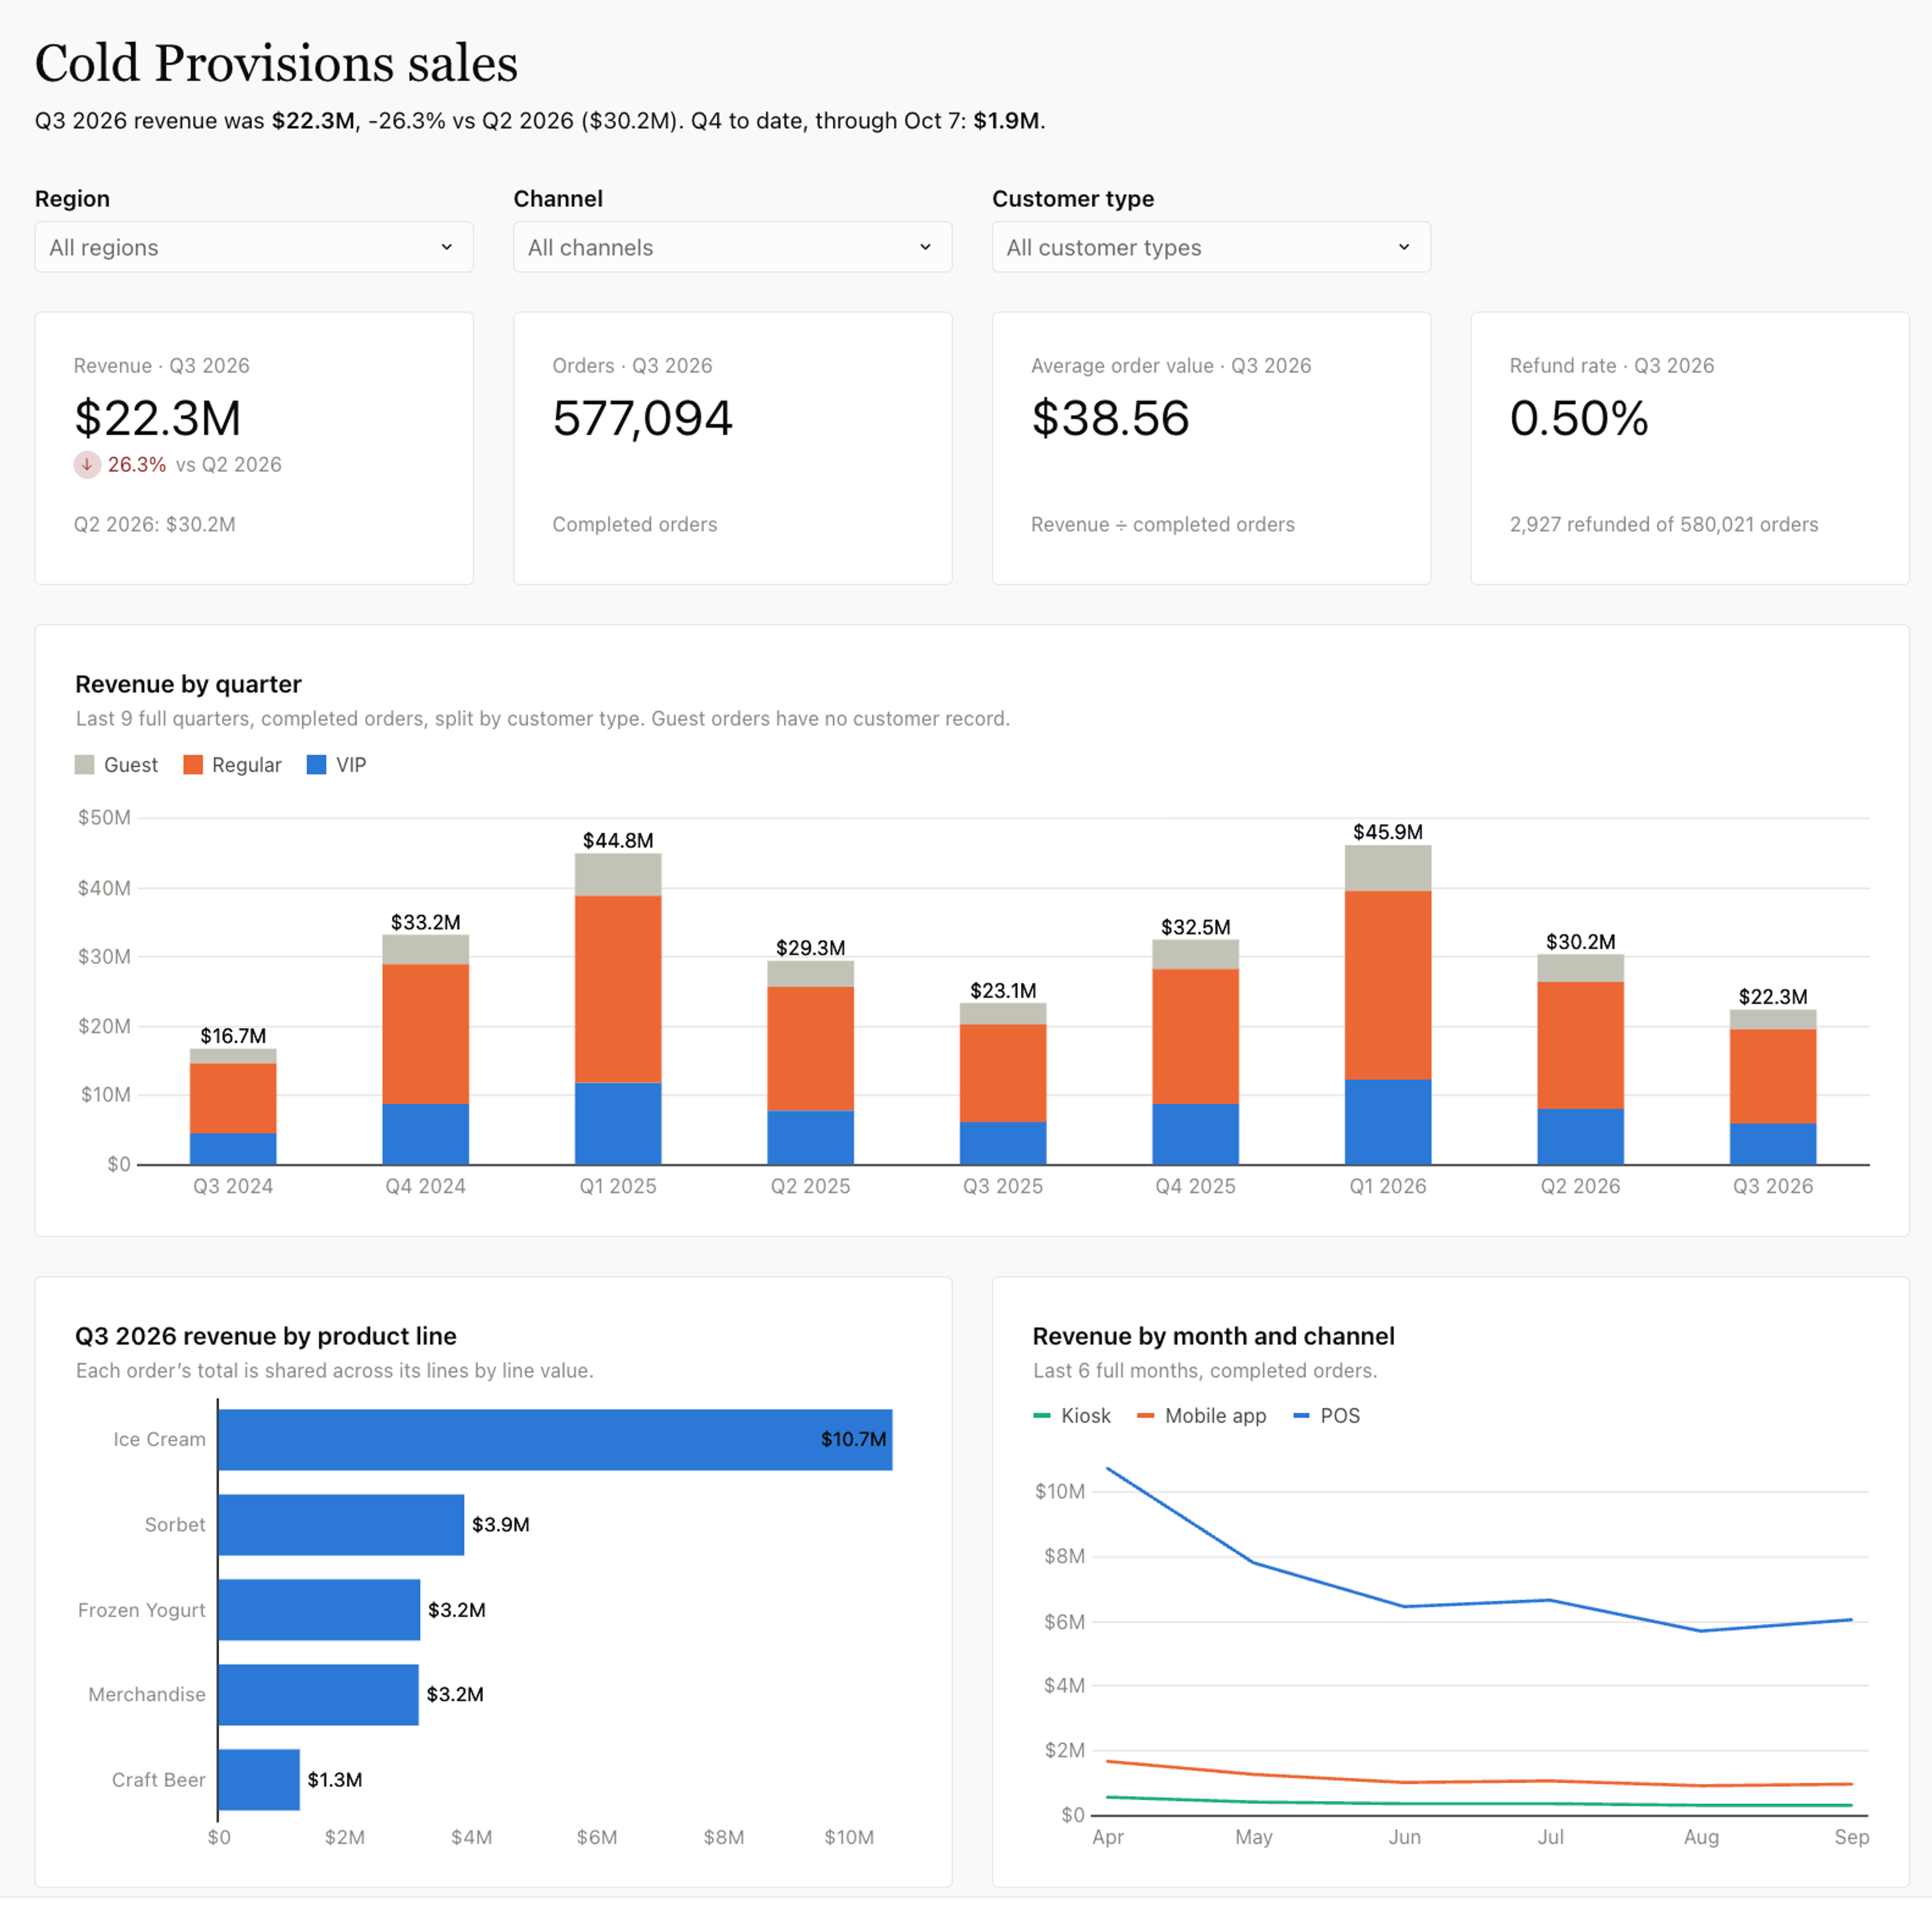Select the Sorbet product bar

click(341, 1525)
